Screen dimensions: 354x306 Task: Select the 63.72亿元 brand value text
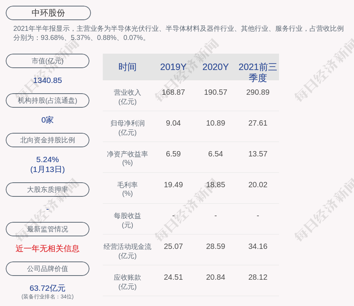[48, 288]
